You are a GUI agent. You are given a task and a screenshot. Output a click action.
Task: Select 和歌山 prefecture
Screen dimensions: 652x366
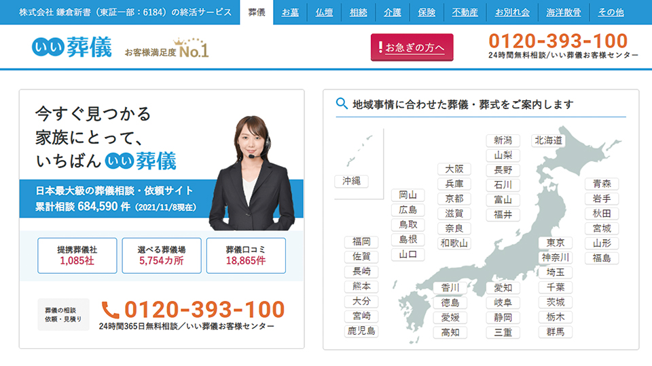(x=454, y=243)
